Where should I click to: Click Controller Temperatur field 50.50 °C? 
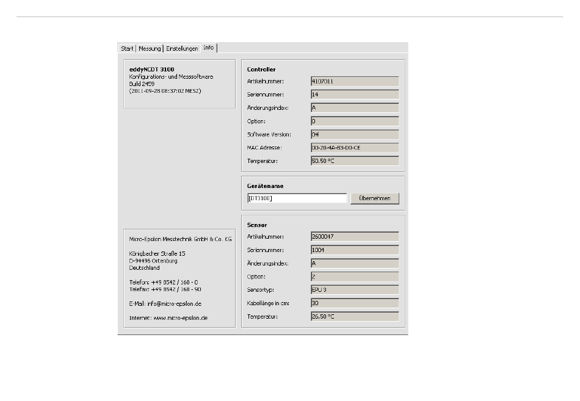tap(355, 161)
